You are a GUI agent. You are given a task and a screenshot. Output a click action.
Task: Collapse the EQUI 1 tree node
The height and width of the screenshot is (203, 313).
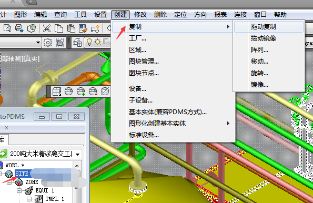pyautogui.click(x=19, y=190)
